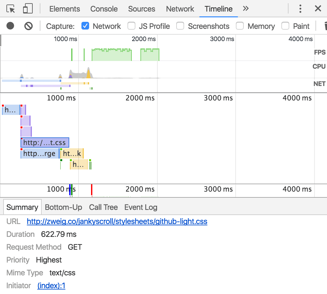Image resolution: width=327 pixels, height=294 pixels.
Task: Enable the JS Profile checkbox
Action: (x=131, y=26)
